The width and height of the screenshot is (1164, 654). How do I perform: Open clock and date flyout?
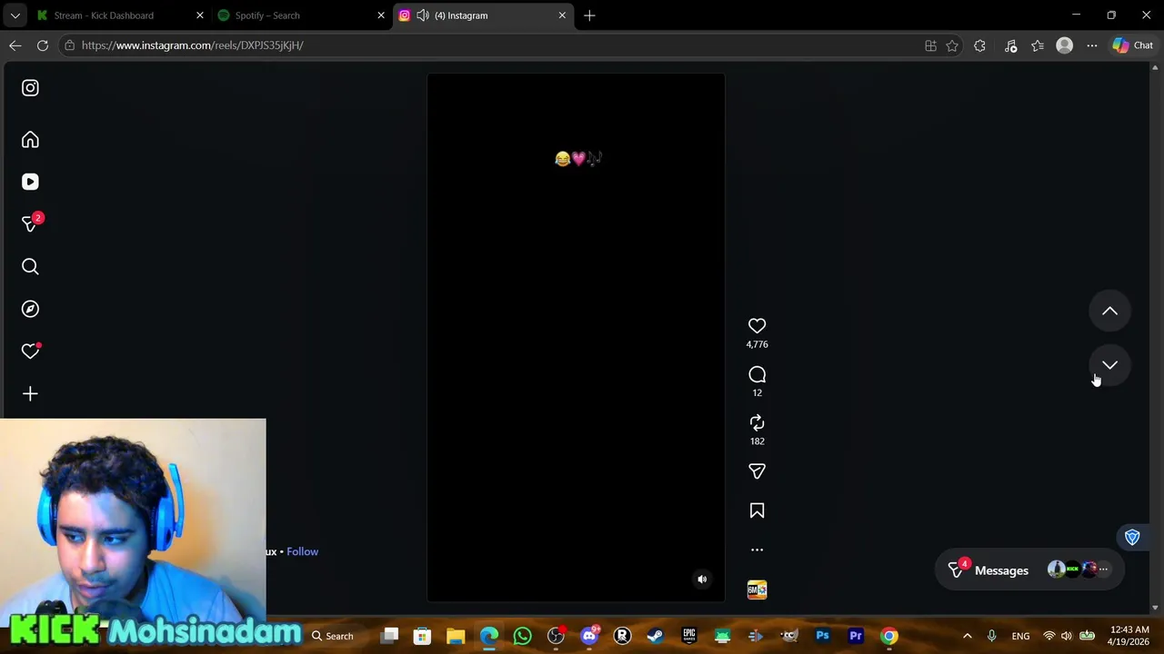tap(1129, 636)
